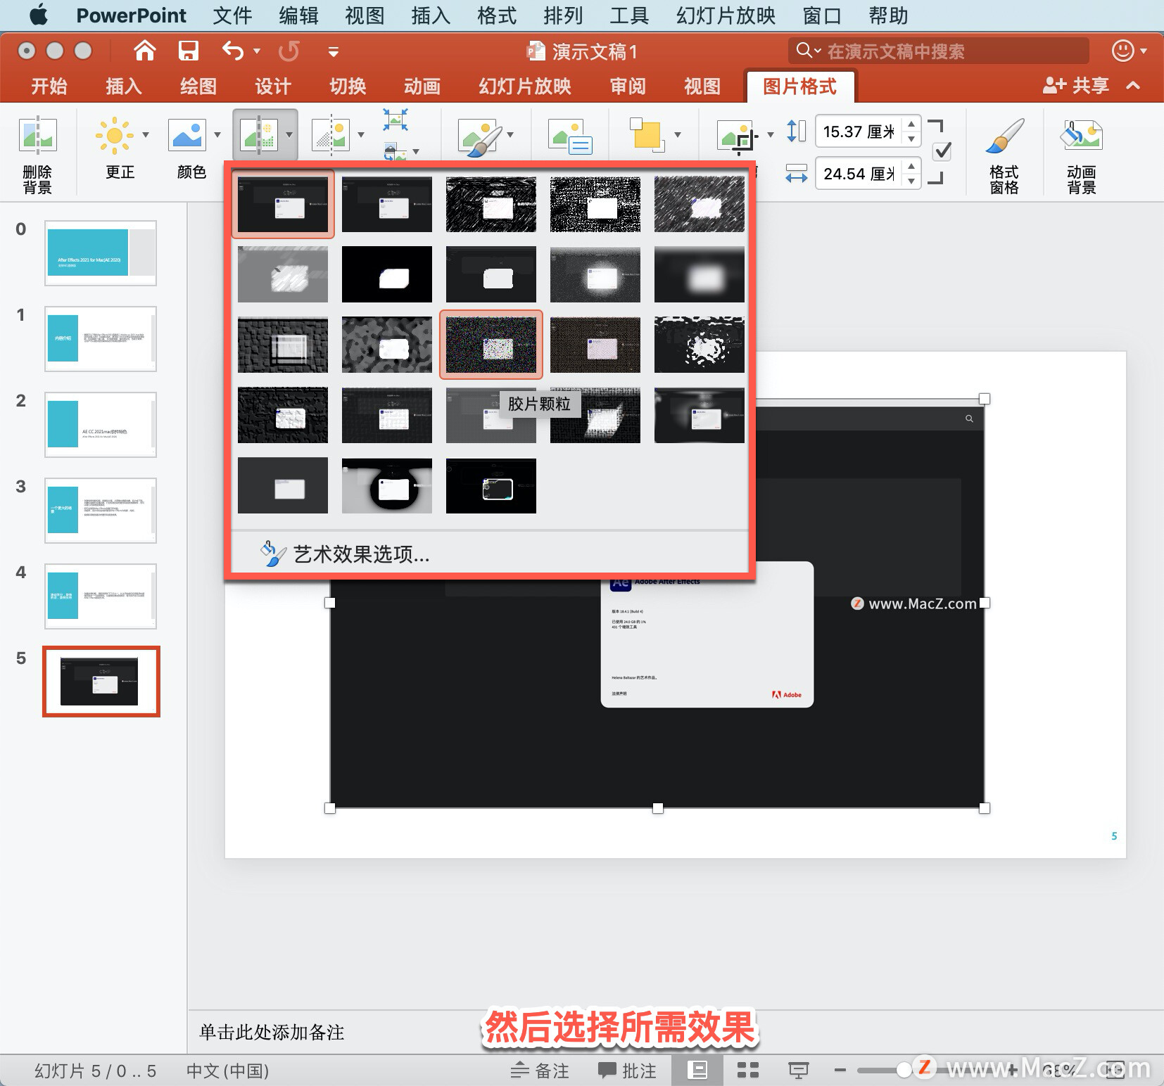Open the Customize Quick Access Toolbar dropdown
Image resolution: width=1164 pixels, height=1086 pixels.
(334, 51)
